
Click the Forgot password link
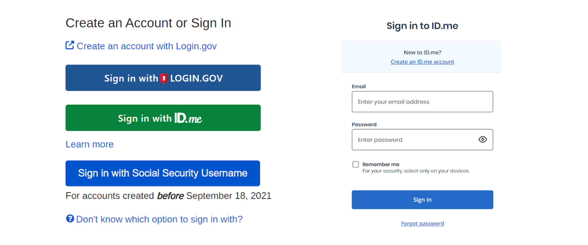[x=422, y=223]
